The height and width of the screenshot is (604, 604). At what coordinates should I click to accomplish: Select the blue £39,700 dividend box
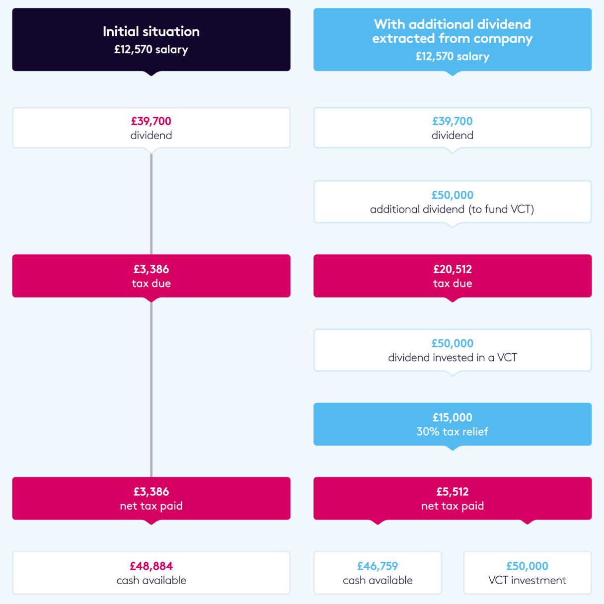(452, 128)
